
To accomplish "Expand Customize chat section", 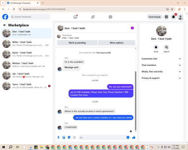I will pos(161,59).
